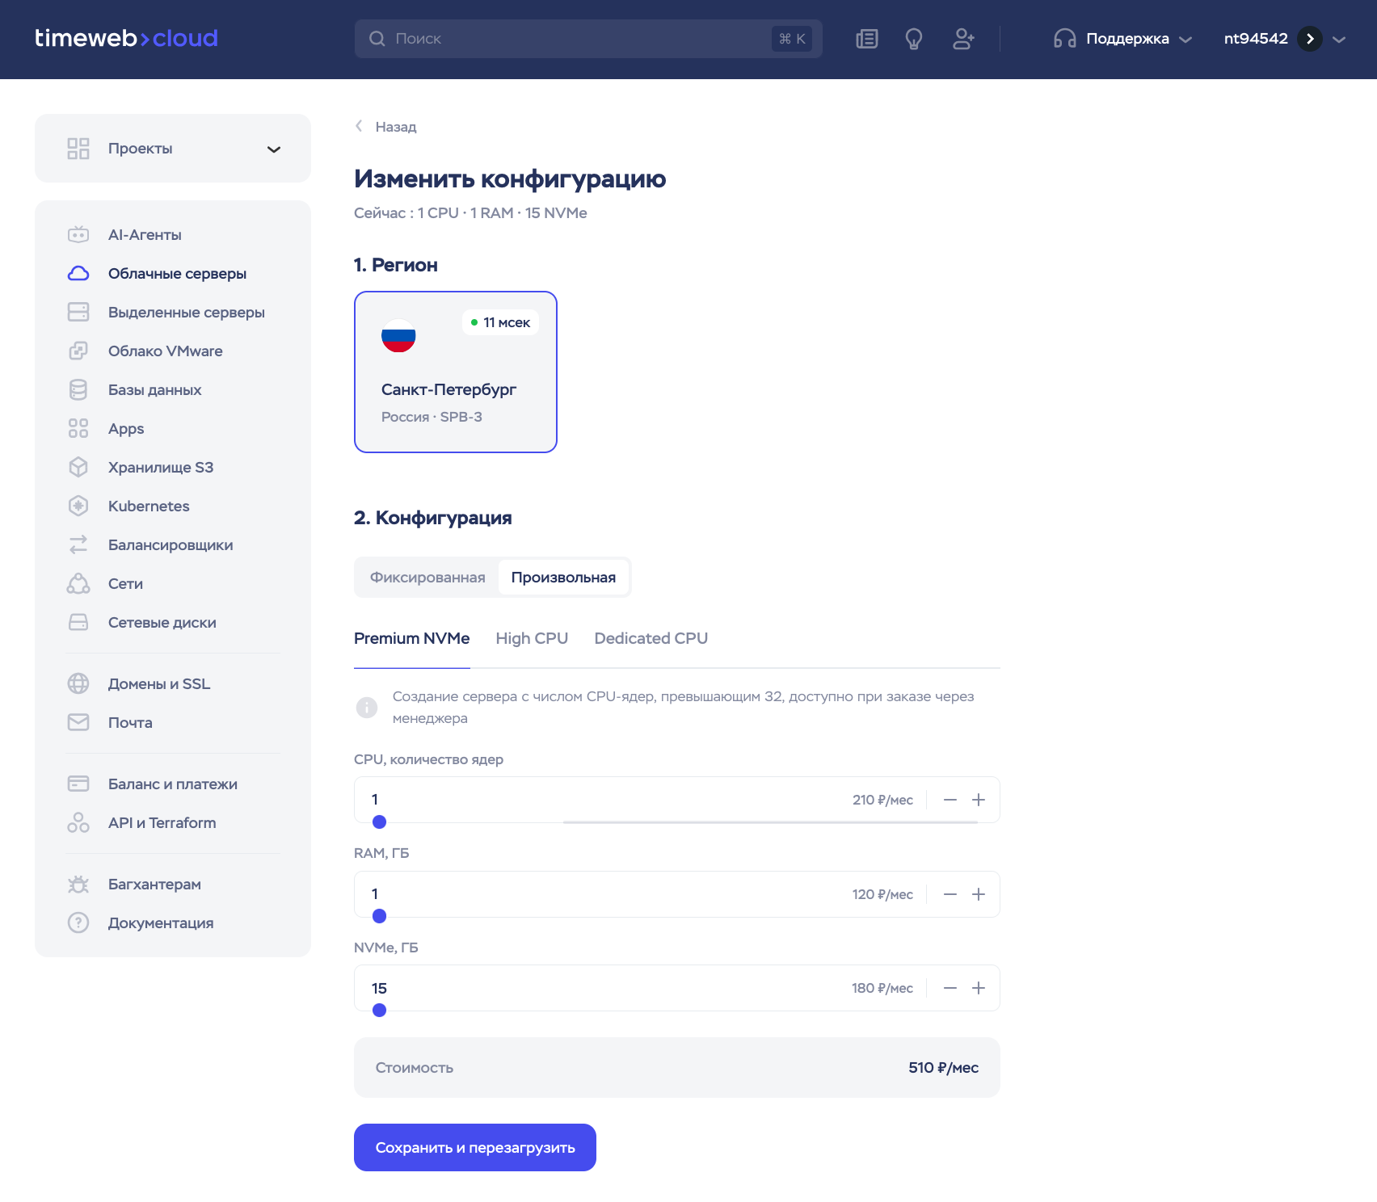Switch to the Dedicated CPU tab

(x=651, y=639)
